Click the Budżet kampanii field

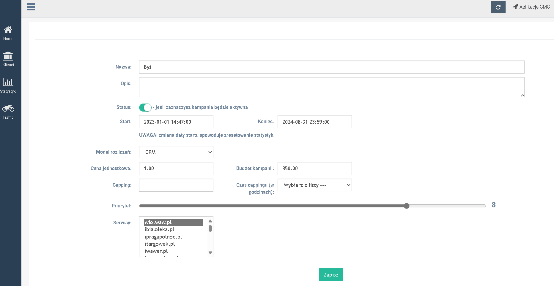tap(314, 169)
